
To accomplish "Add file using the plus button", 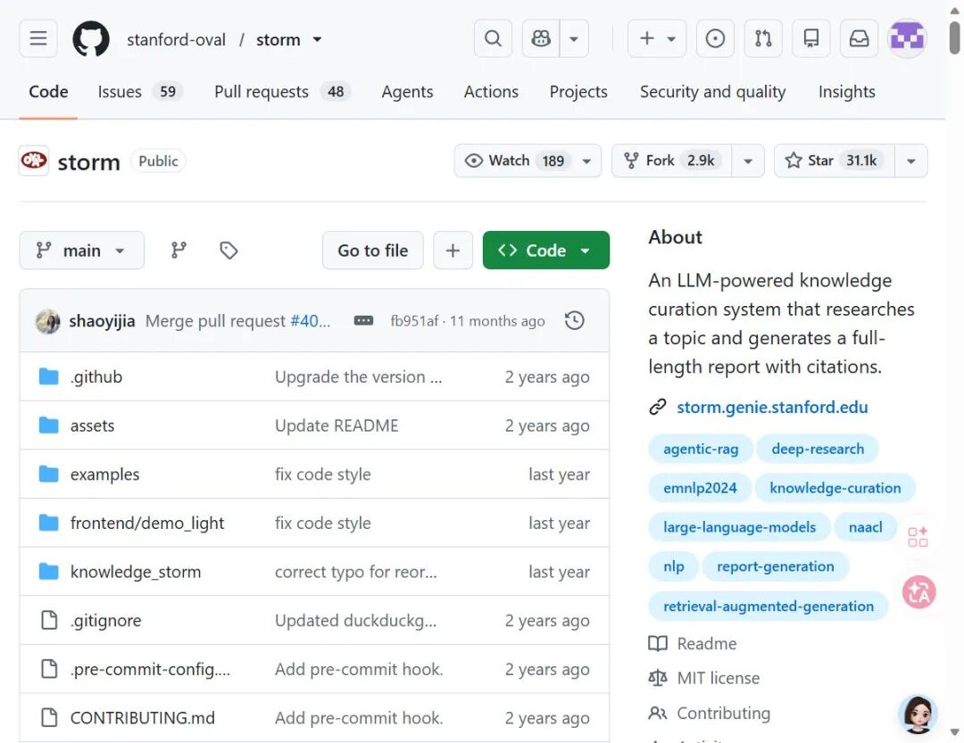I will [453, 250].
